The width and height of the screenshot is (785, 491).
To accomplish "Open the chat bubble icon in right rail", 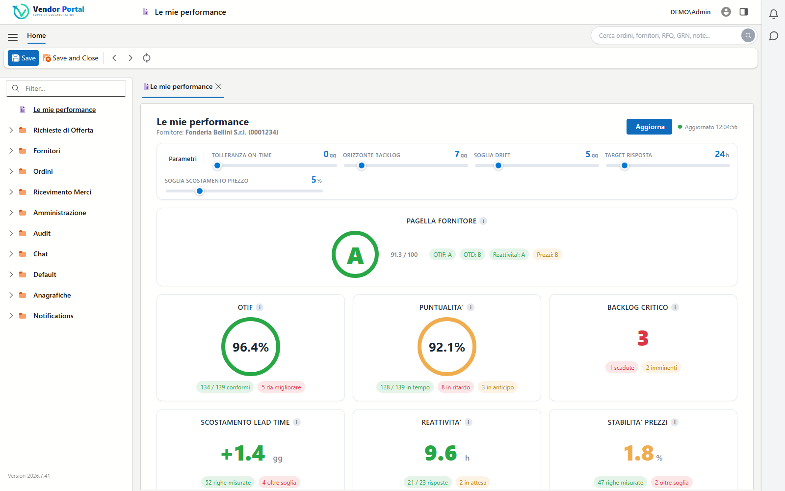I will (x=774, y=36).
